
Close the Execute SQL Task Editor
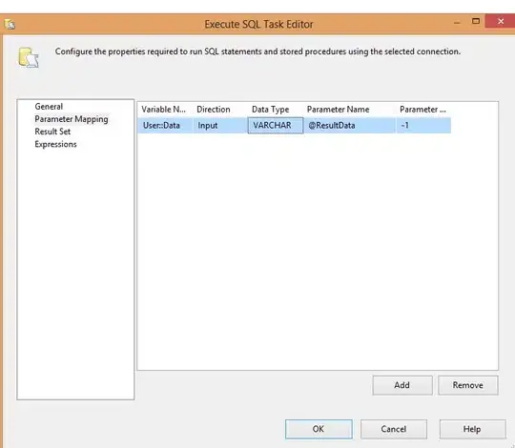(x=501, y=21)
